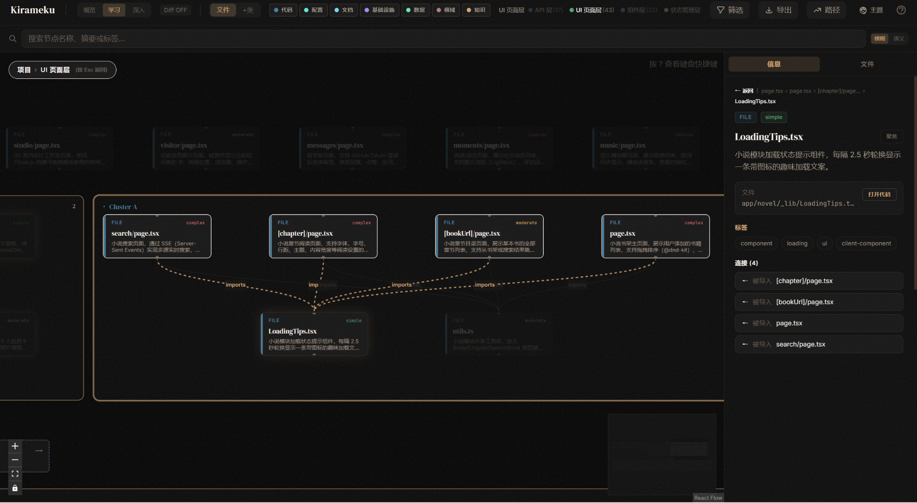Image resolution: width=917 pixels, height=503 pixels.
Task: Click 项目 in the breadcrumb pill
Action: pos(24,70)
